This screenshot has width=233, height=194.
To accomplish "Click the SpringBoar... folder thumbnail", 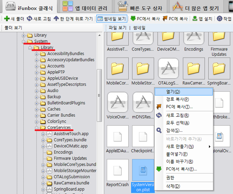I will click(x=219, y=69).
